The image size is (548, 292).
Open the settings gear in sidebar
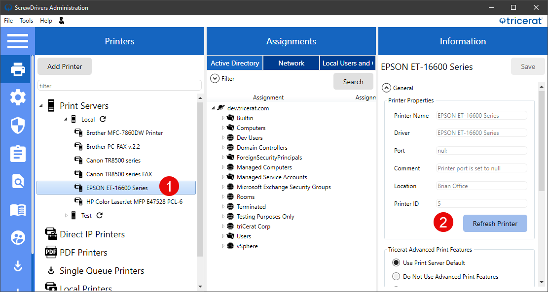(17, 97)
